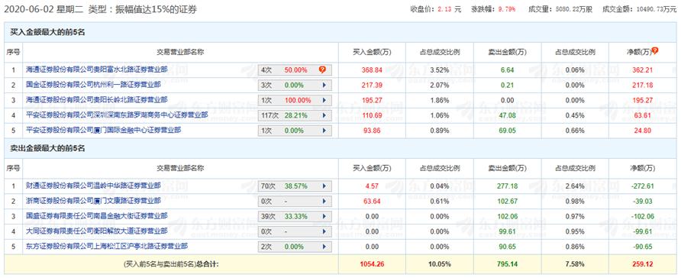Expand arrow in 1次 100.00% stats box
This screenshot has height=278, width=681.
pyautogui.click(x=324, y=100)
